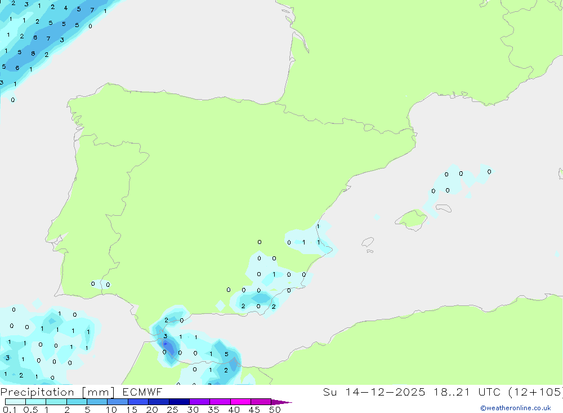563x413 pixels.
Task: Click the legend label "0.5"
Action: pos(30,410)
